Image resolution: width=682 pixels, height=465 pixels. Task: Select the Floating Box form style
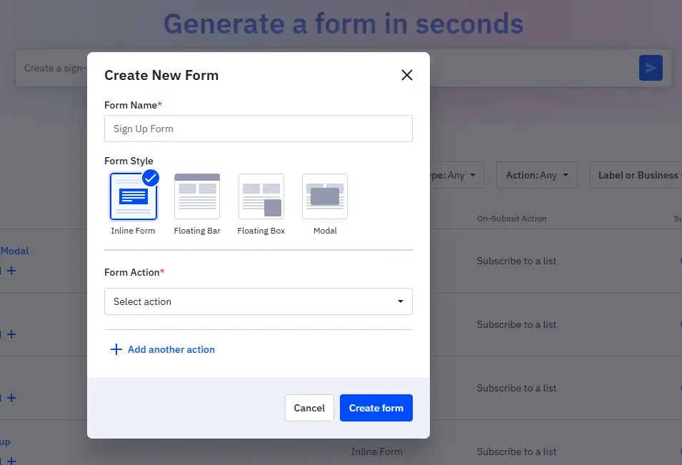pyautogui.click(x=261, y=195)
